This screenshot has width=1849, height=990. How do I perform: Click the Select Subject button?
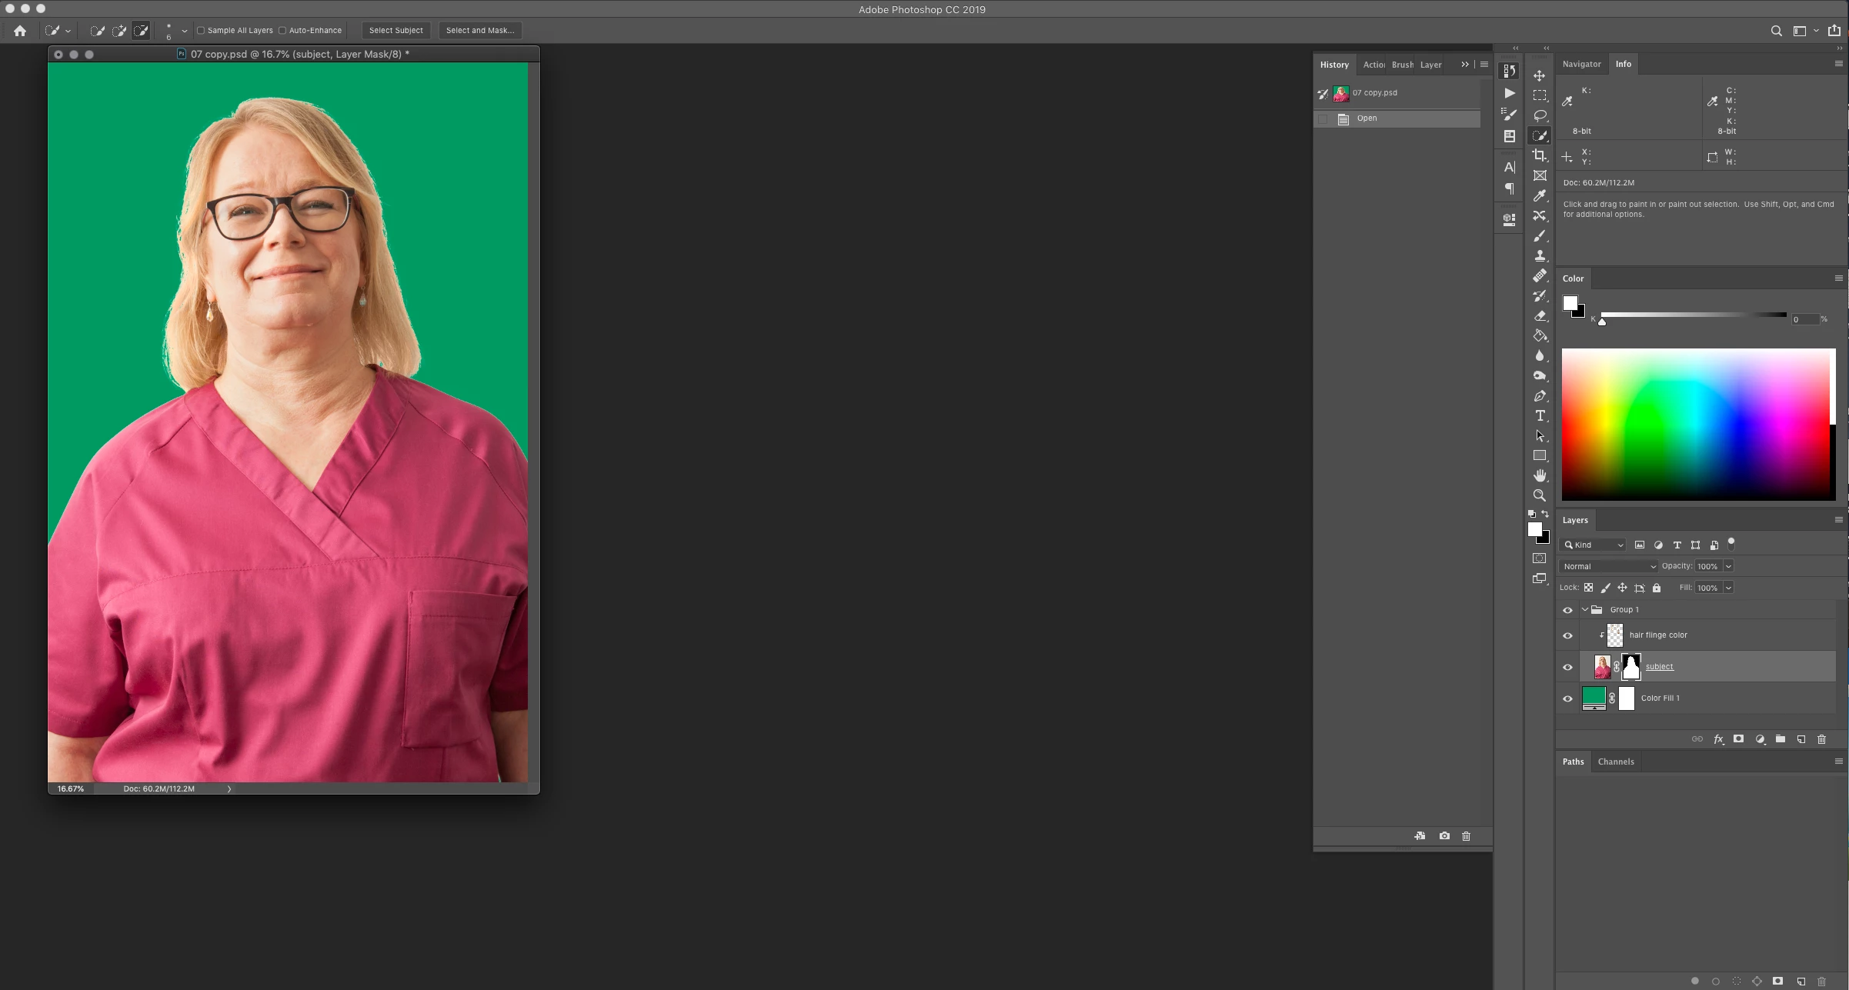395,31
